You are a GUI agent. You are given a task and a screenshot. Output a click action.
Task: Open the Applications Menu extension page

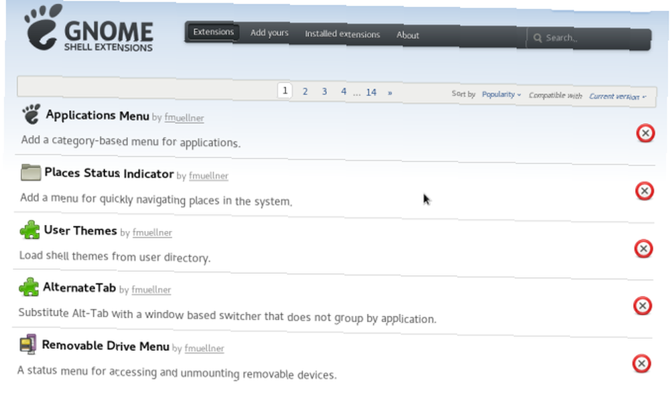point(97,115)
